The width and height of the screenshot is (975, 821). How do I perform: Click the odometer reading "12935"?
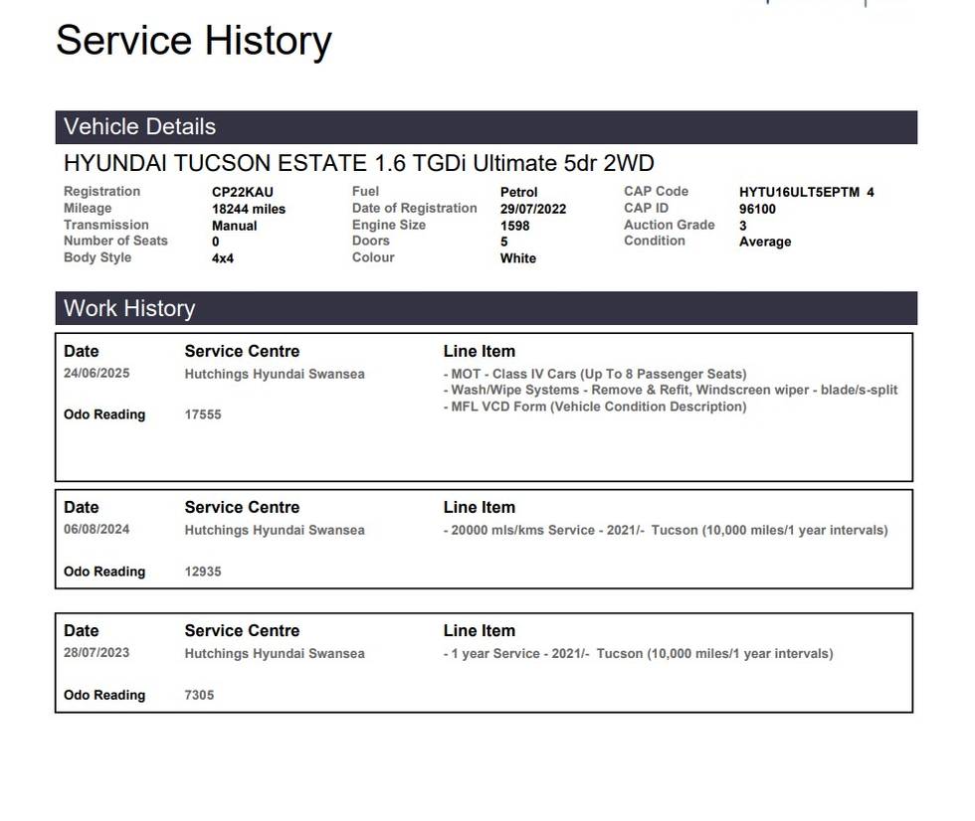point(203,572)
